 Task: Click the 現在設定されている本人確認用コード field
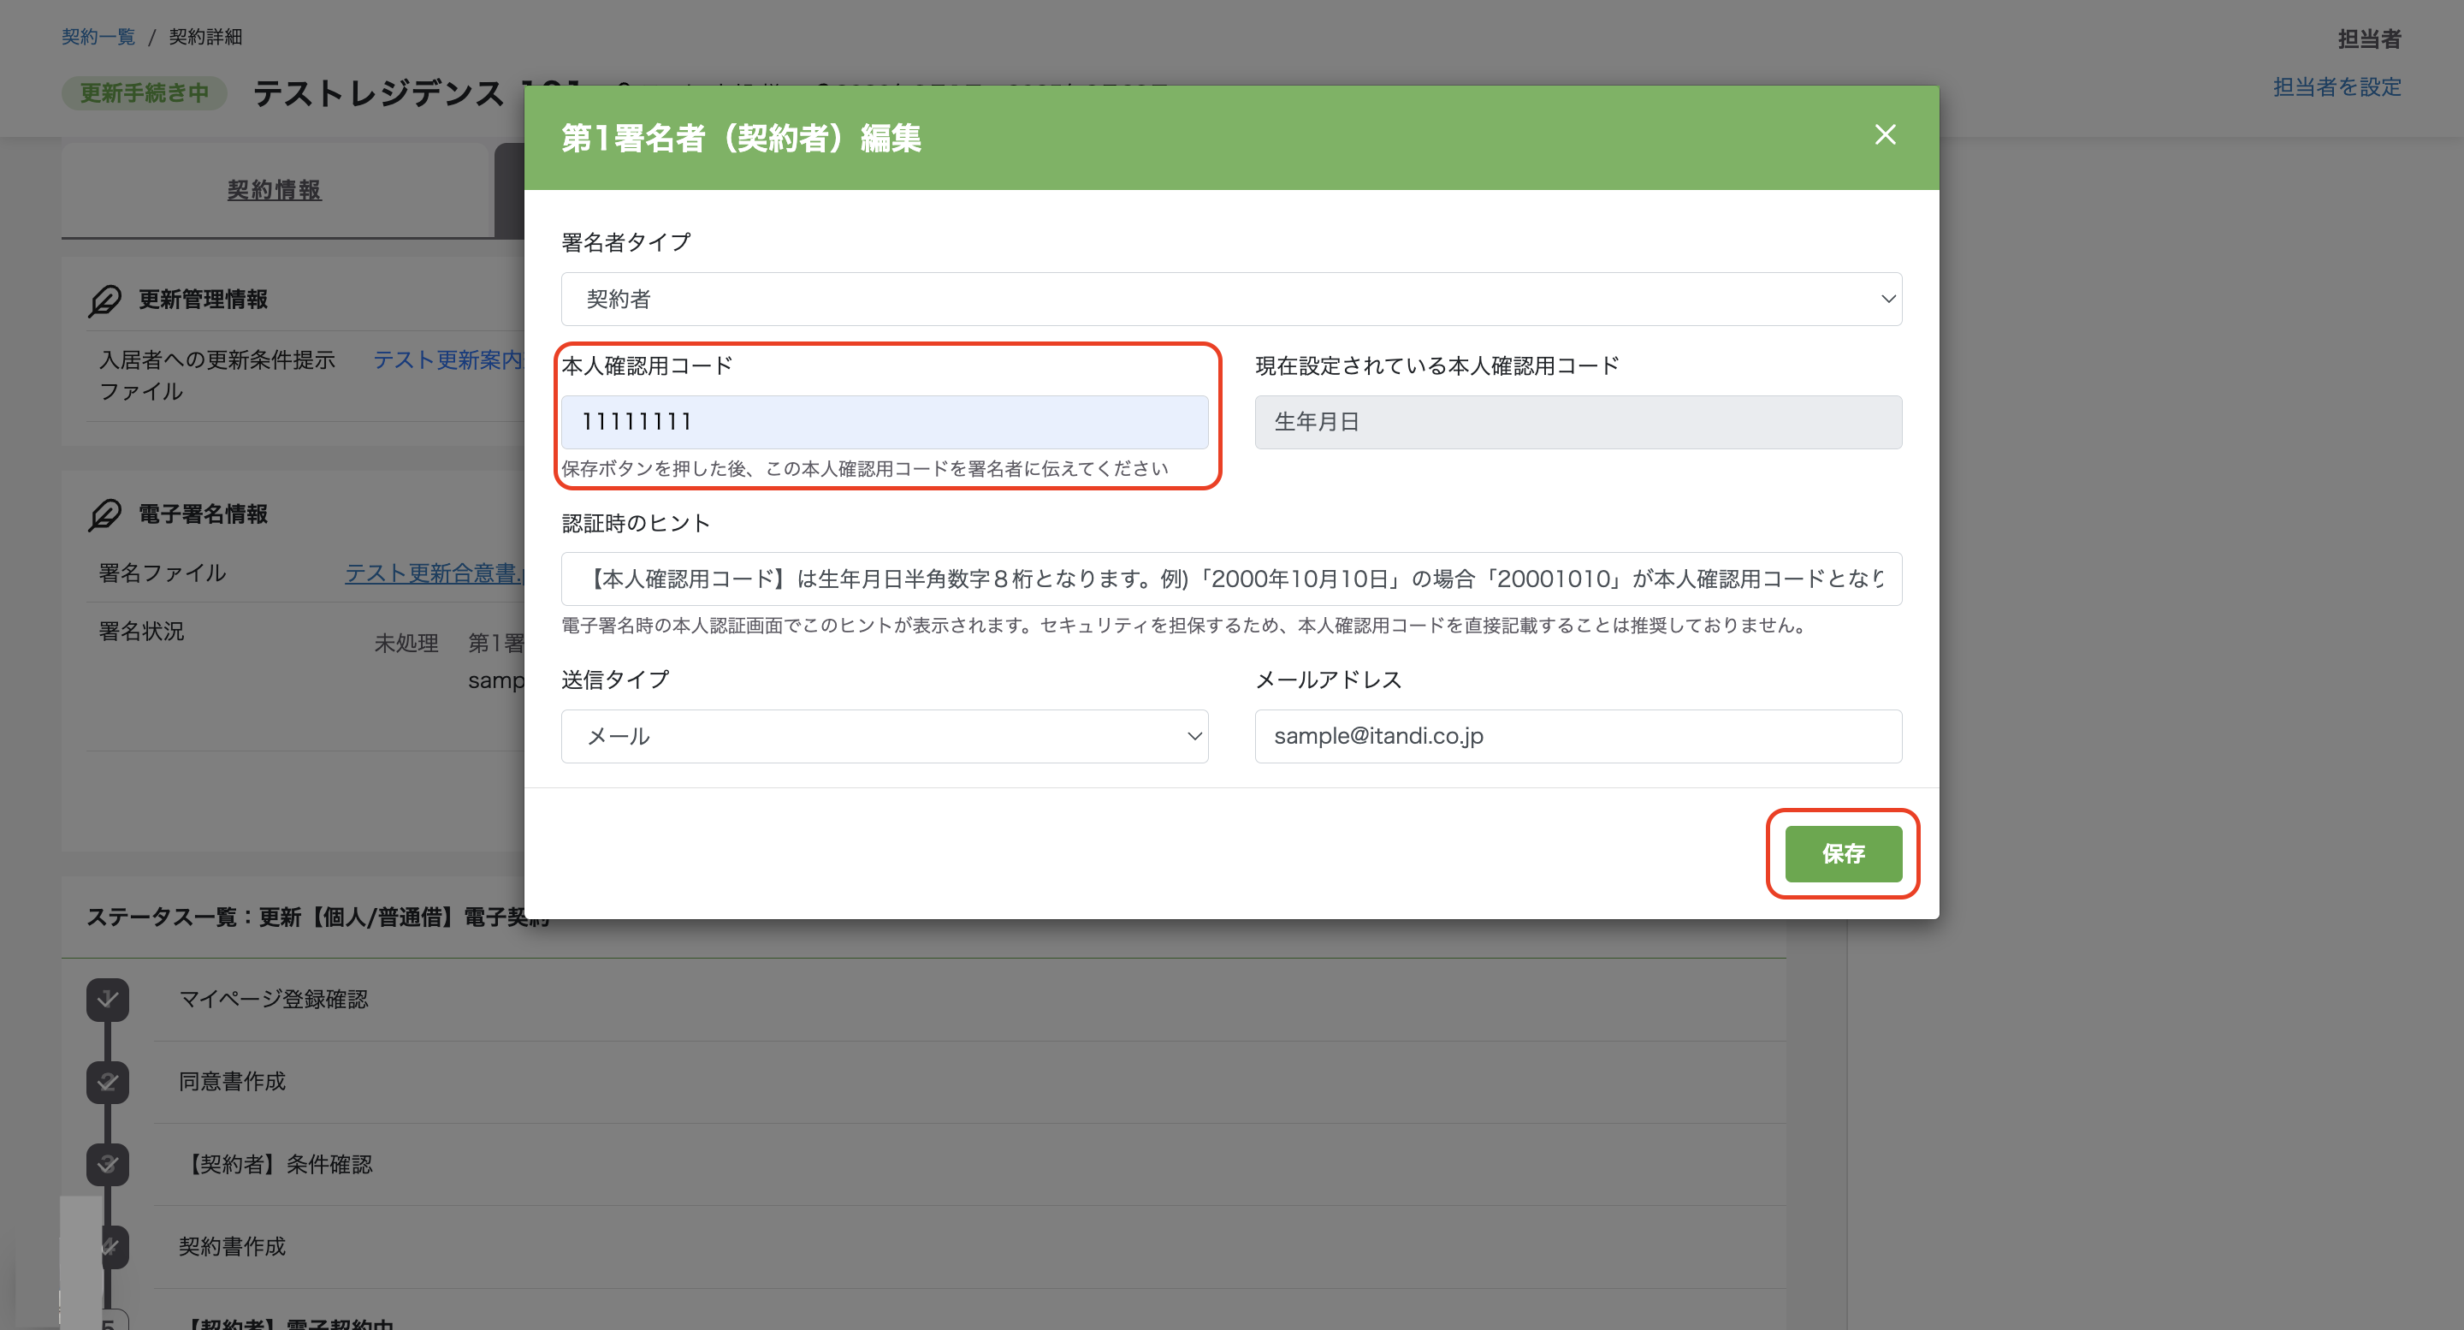coord(1578,422)
